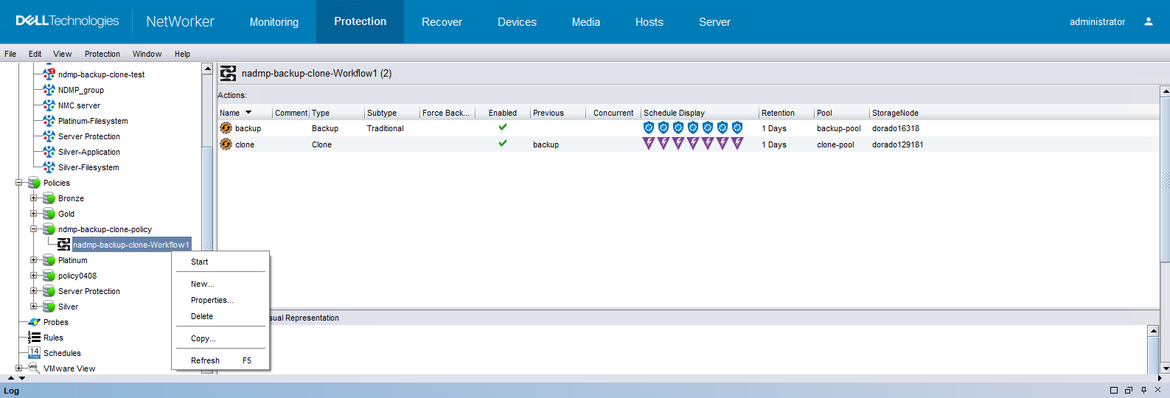Click the Silver policy icon

pyautogui.click(x=49, y=306)
